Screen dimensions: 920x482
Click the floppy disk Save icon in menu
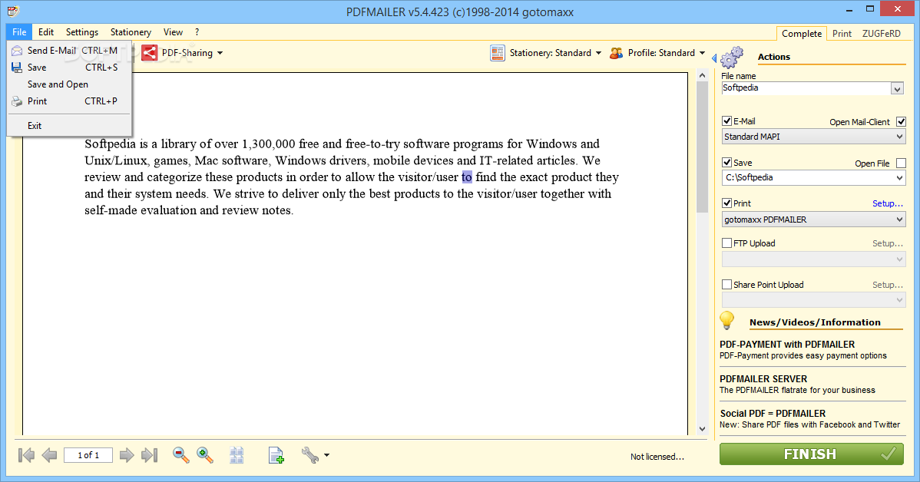coord(17,68)
